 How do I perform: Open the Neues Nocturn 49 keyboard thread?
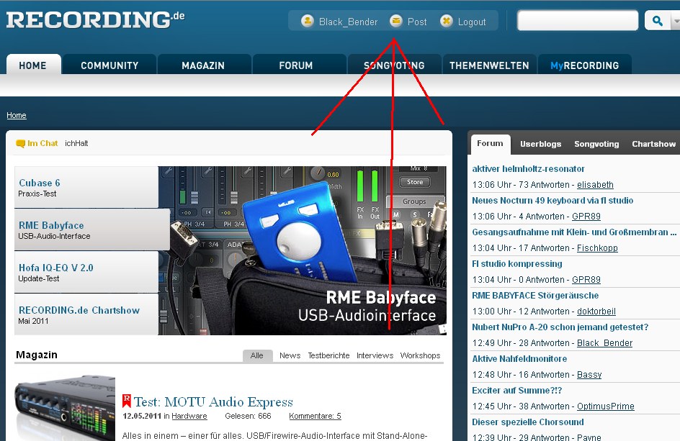(552, 201)
